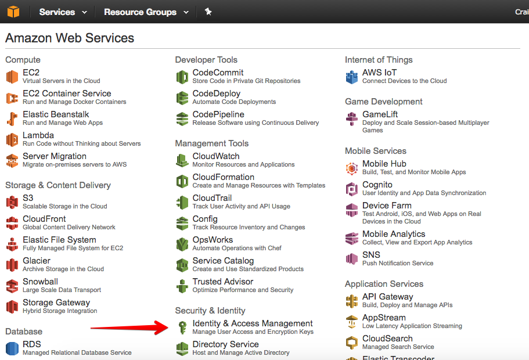Click the pushpin icon in the top bar
529x360 pixels.
(208, 12)
